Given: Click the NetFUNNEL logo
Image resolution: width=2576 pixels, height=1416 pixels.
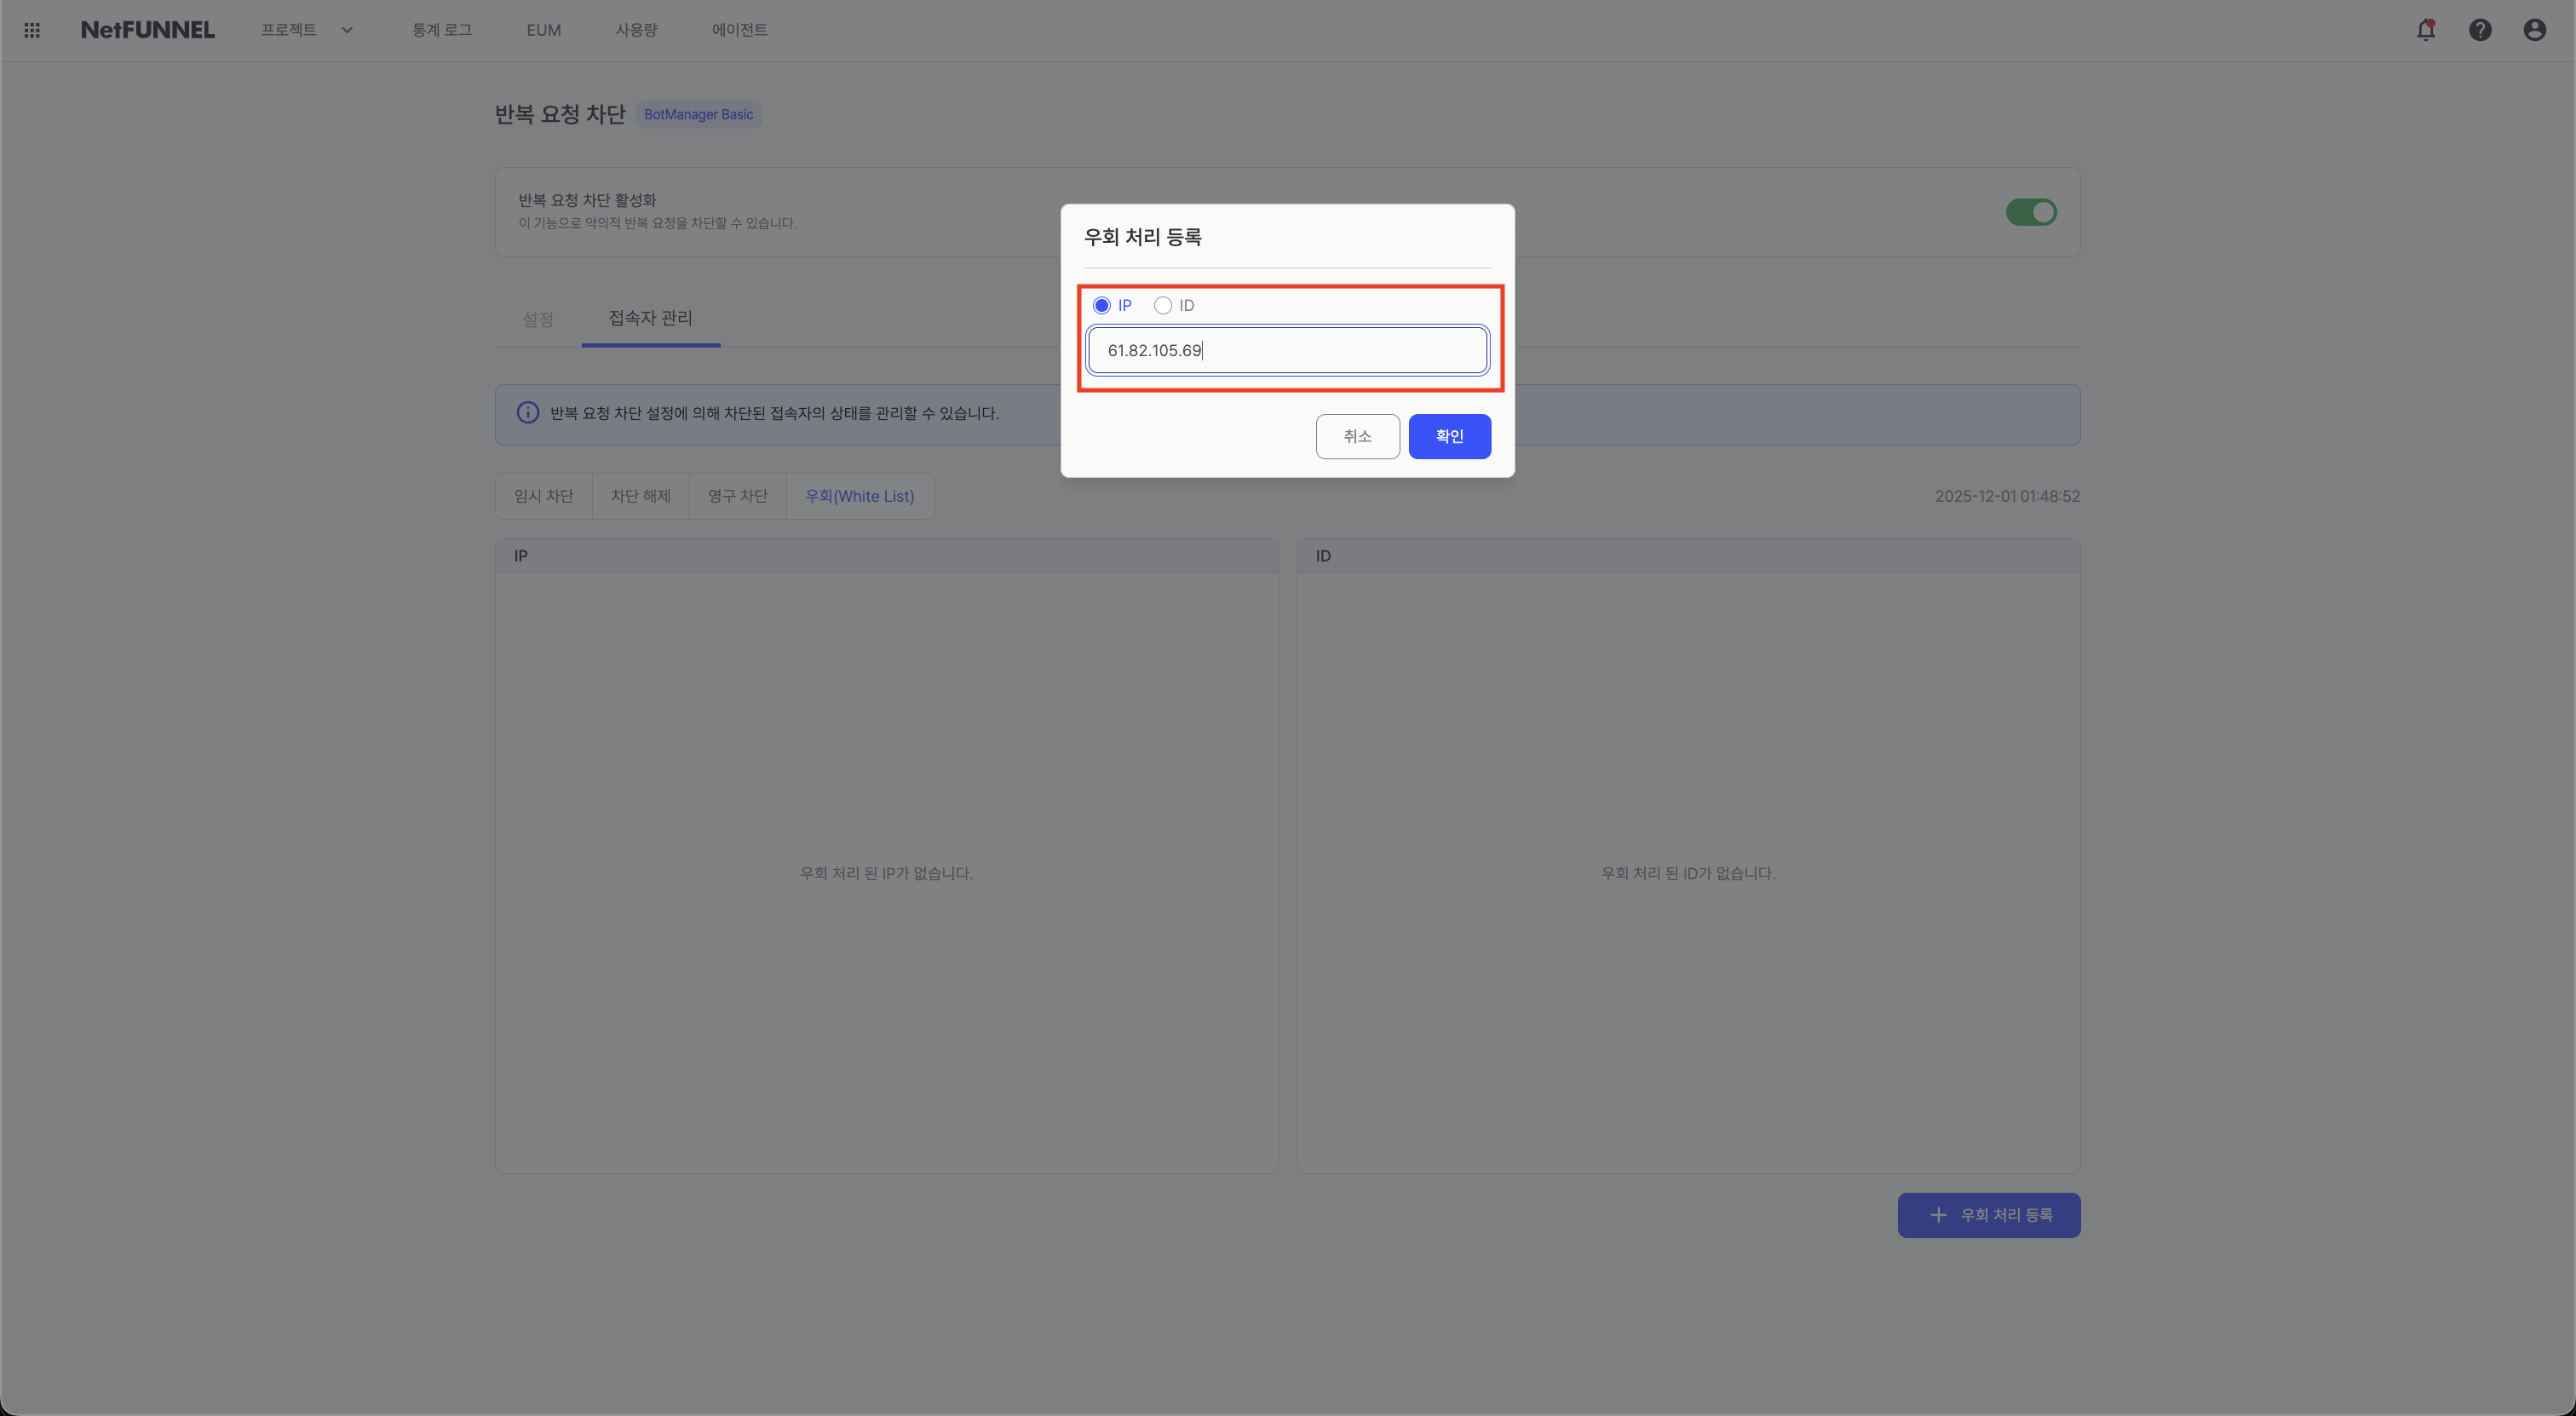Looking at the screenshot, I should click(x=147, y=29).
